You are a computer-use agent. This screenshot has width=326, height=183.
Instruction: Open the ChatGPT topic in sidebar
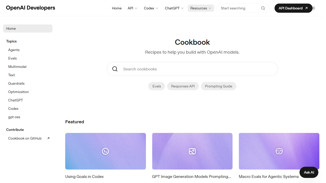coord(16,100)
